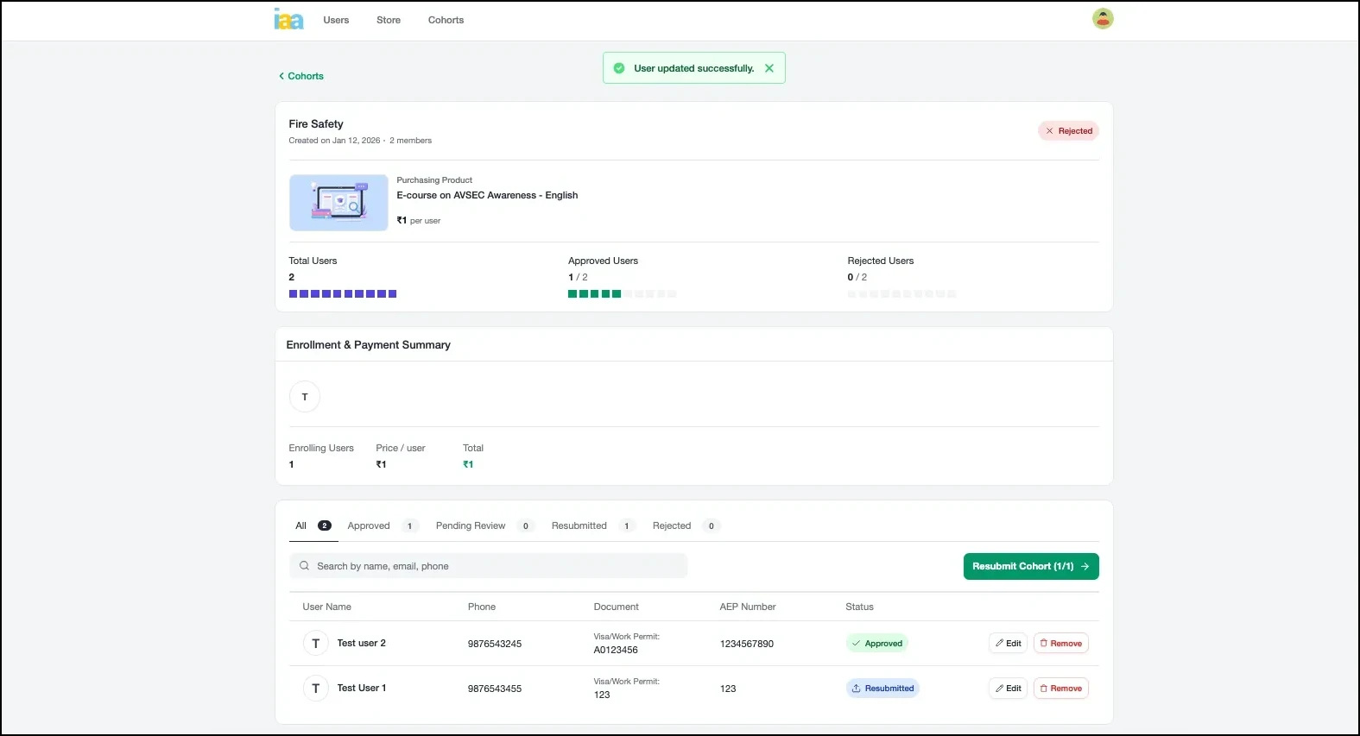Edit Test user 2's details

click(x=1008, y=644)
